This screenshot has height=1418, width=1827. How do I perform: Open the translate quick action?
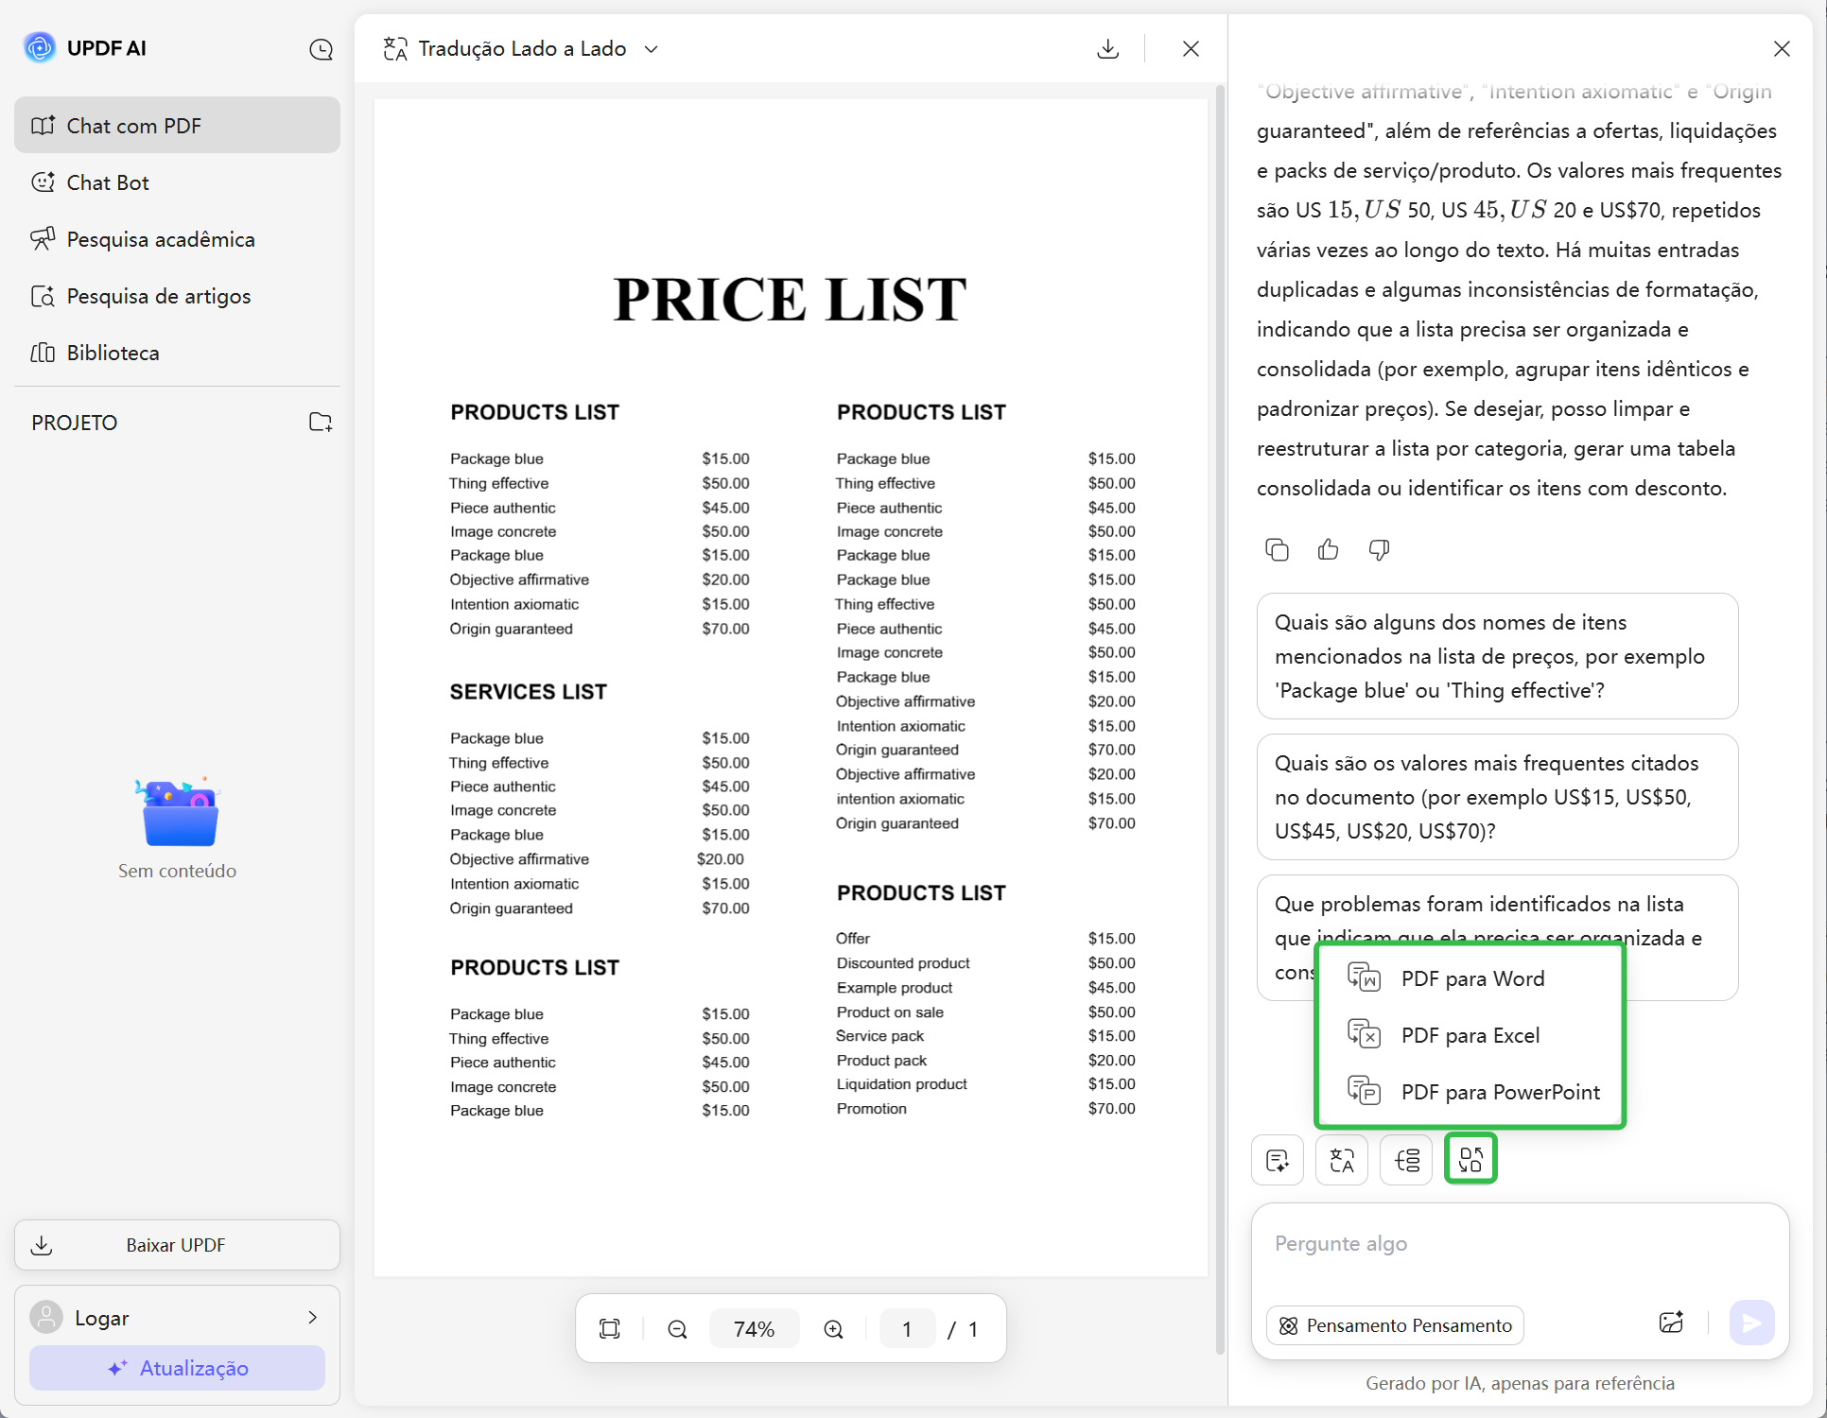click(1341, 1159)
